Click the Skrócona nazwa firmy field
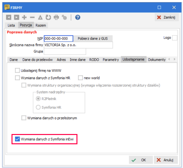This screenshot has height=168, width=183. tap(78, 45)
